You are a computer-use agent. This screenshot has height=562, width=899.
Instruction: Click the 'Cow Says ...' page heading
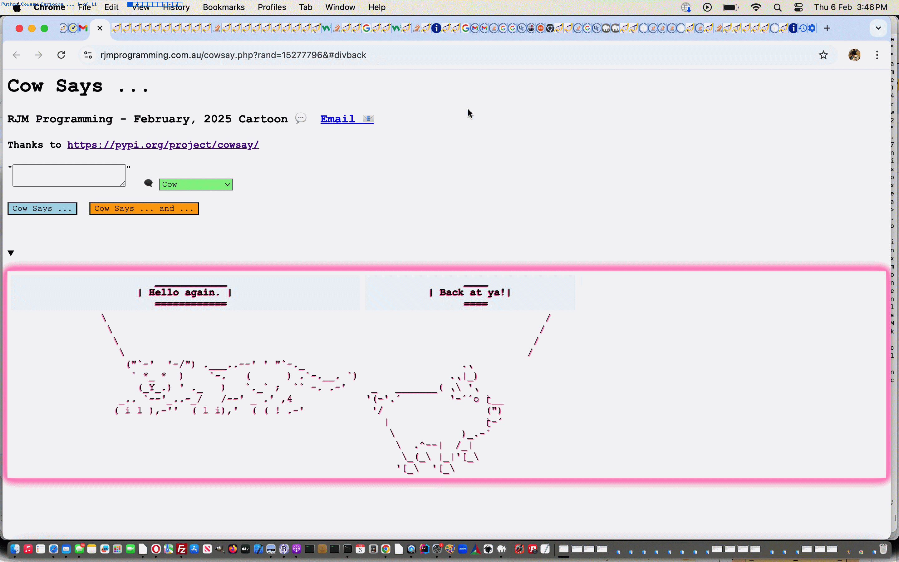[x=78, y=86]
